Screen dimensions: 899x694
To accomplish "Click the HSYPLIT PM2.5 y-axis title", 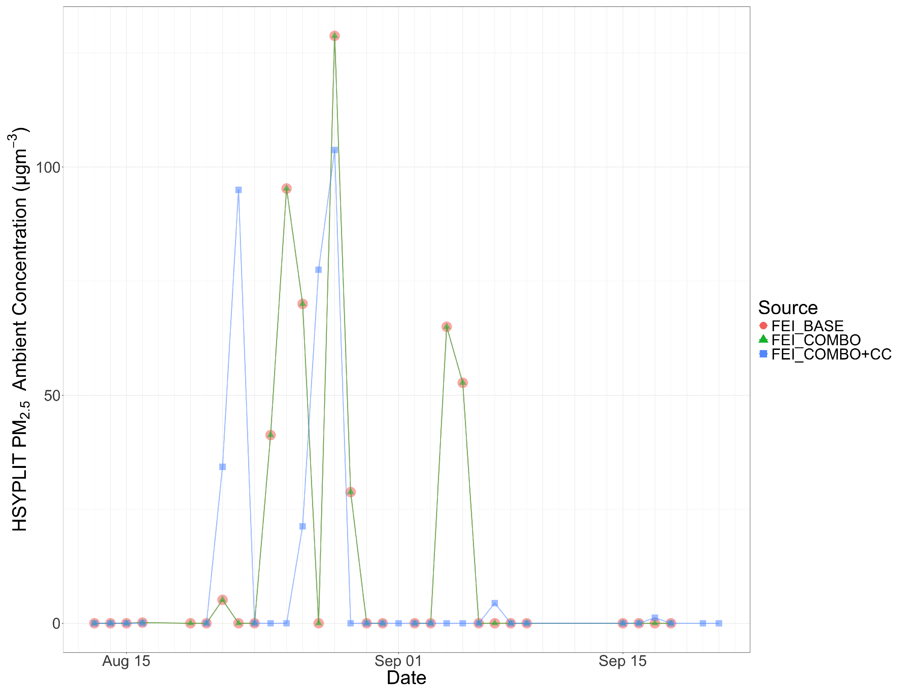I will (x=20, y=329).
